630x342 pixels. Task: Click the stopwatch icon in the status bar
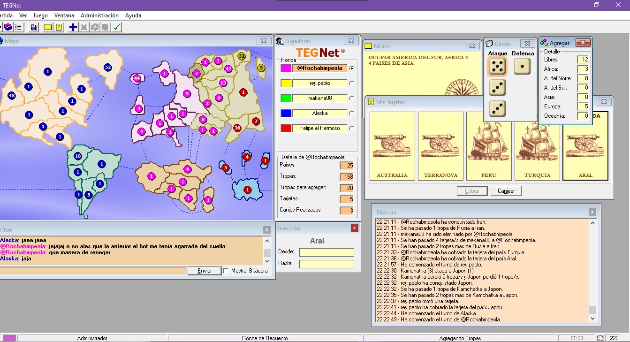[600, 338]
